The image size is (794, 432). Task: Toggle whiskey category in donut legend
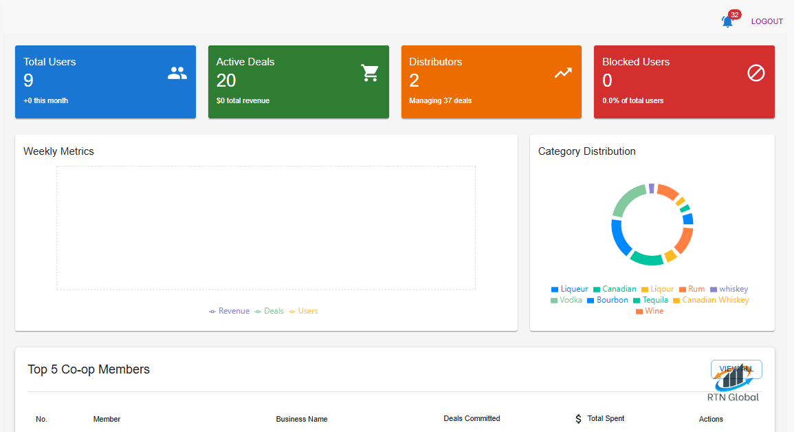(729, 289)
